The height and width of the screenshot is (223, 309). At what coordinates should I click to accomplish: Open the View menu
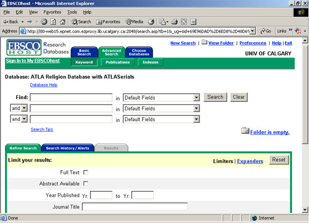[33, 12]
